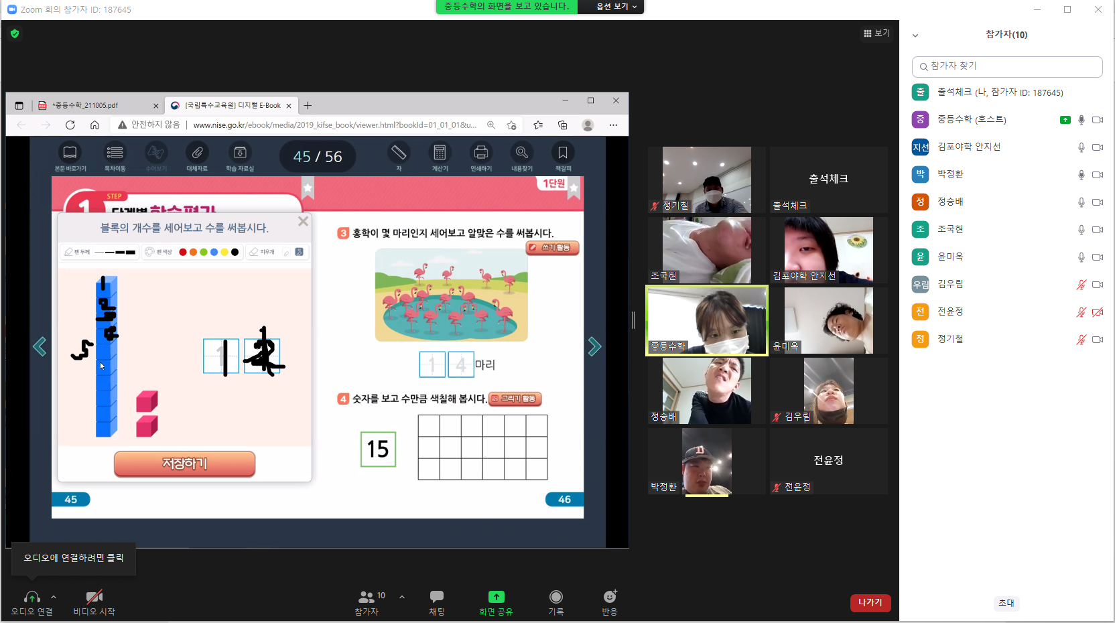Click the 저장하기 save button
This screenshot has height=623, width=1115.
click(185, 464)
